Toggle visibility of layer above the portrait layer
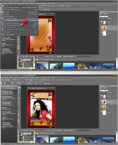This screenshot has height=145, width=118. coord(102,96)
